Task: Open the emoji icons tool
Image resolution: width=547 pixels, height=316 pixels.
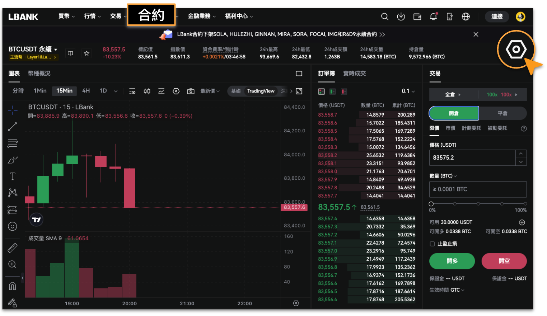Action: click(13, 226)
